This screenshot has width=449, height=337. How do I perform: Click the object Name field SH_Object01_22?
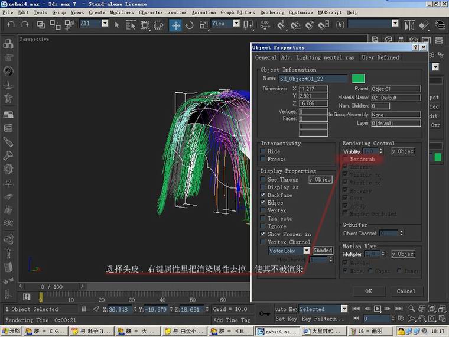(313, 79)
